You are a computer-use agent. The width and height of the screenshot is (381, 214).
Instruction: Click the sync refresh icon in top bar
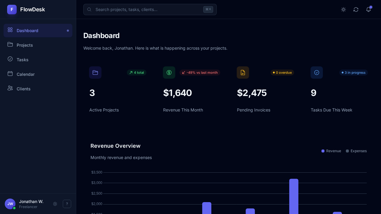point(356,10)
